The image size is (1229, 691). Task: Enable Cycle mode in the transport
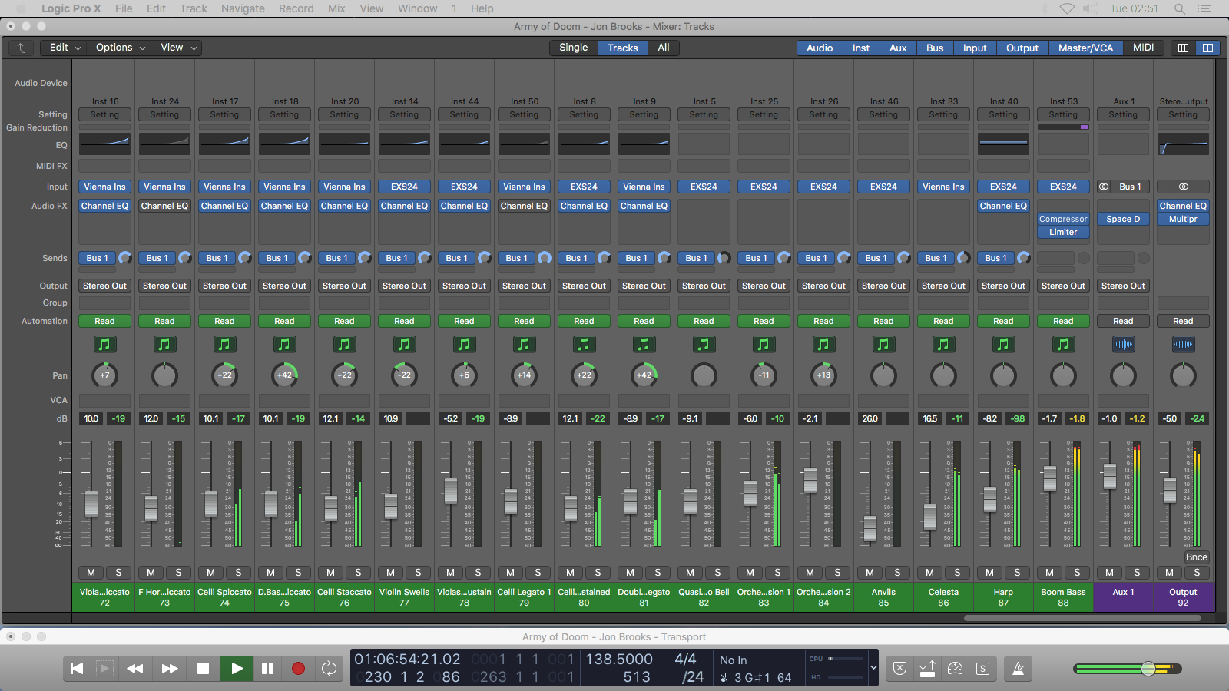click(x=330, y=669)
